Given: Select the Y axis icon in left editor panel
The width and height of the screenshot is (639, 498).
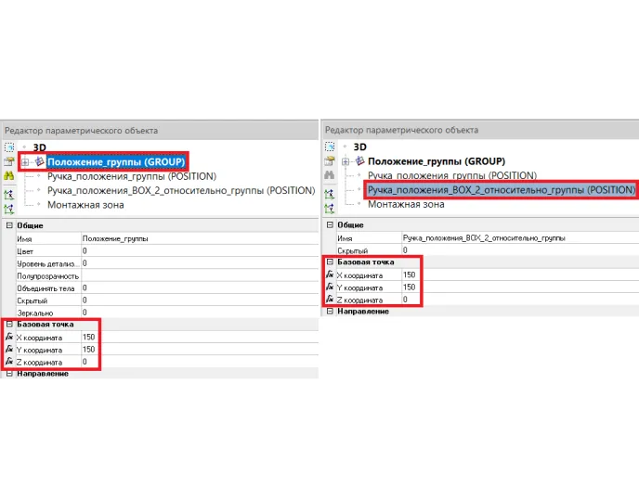Looking at the screenshot, I should coord(9,210).
